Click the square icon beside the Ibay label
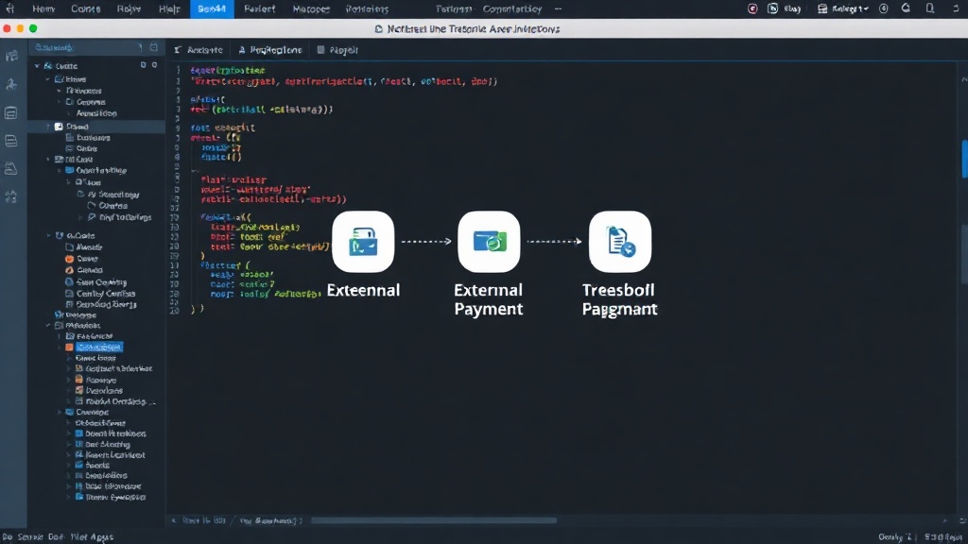968x544 pixels. tap(772, 8)
